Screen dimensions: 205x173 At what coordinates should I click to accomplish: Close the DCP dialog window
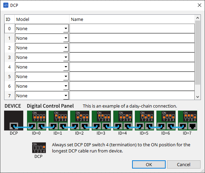point(200,5)
